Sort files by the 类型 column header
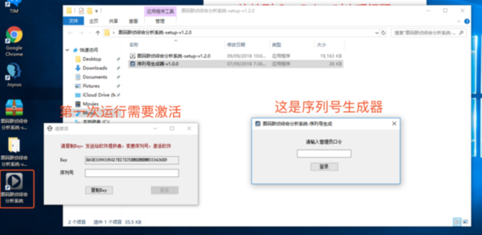The height and width of the screenshot is (235, 482). pos(276,45)
